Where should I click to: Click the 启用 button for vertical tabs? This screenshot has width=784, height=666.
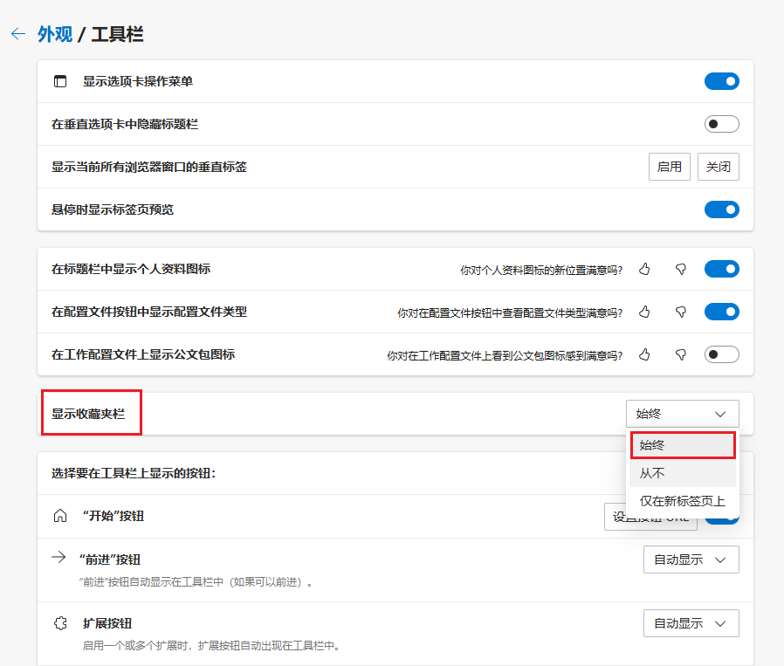[x=669, y=166]
